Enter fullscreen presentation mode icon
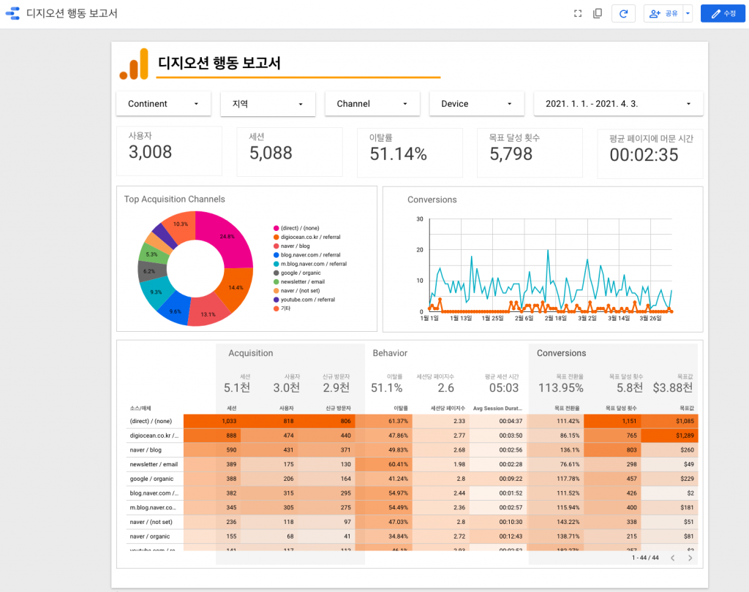This screenshot has height=592, width=749. pyautogui.click(x=578, y=13)
